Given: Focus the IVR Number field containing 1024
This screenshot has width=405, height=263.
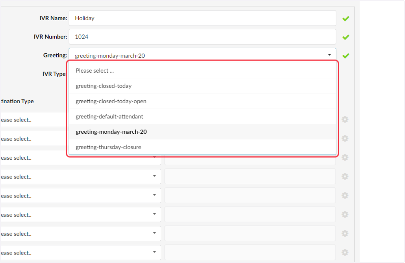Looking at the screenshot, I should tap(202, 36).
